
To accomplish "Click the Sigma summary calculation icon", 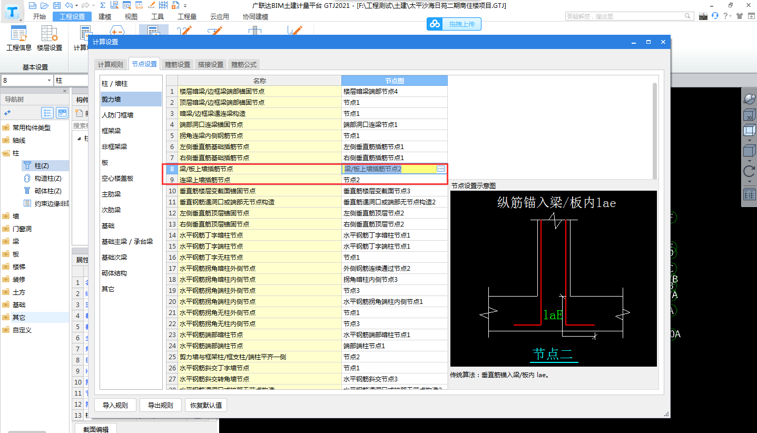I will [102, 5].
